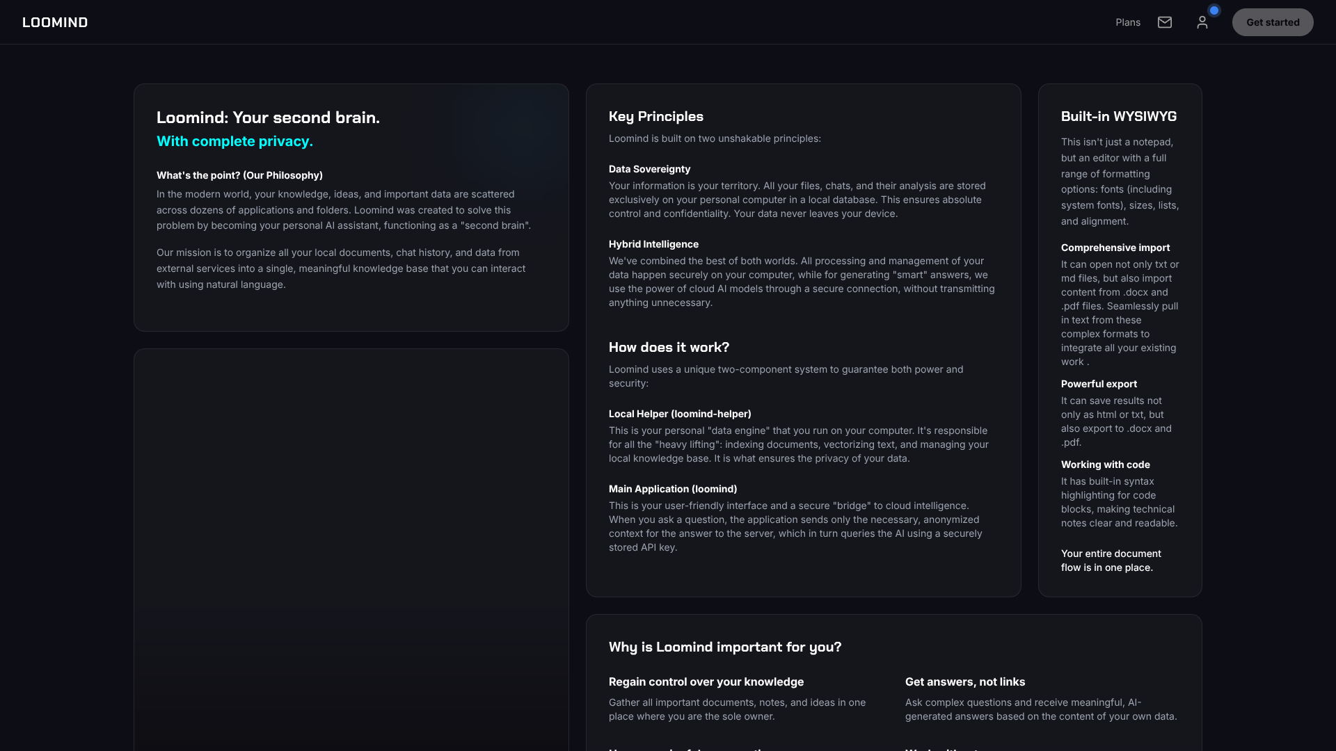Click the blue notification dot
This screenshot has height=751, width=1336.
pos(1214,10)
